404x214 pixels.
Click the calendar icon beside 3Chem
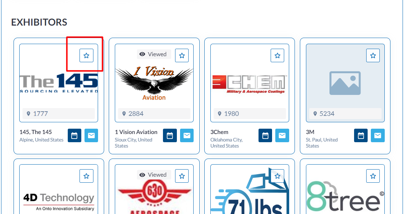265,135
